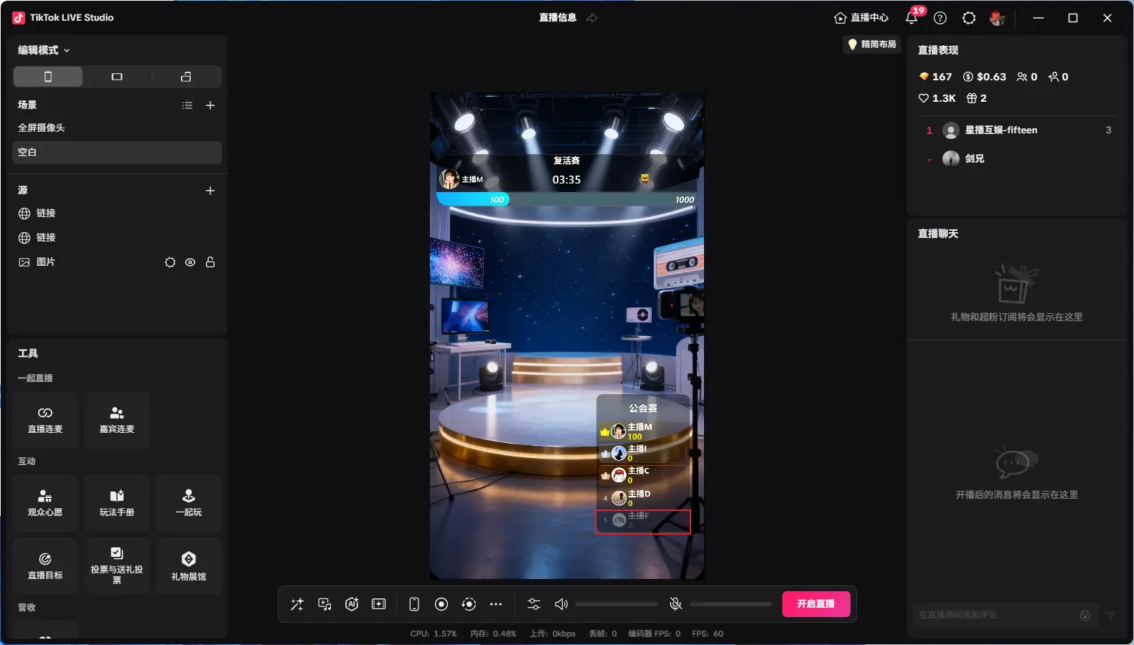The width and height of the screenshot is (1134, 645).
Task: Open the more options ellipsis menu
Action: pyautogui.click(x=496, y=604)
